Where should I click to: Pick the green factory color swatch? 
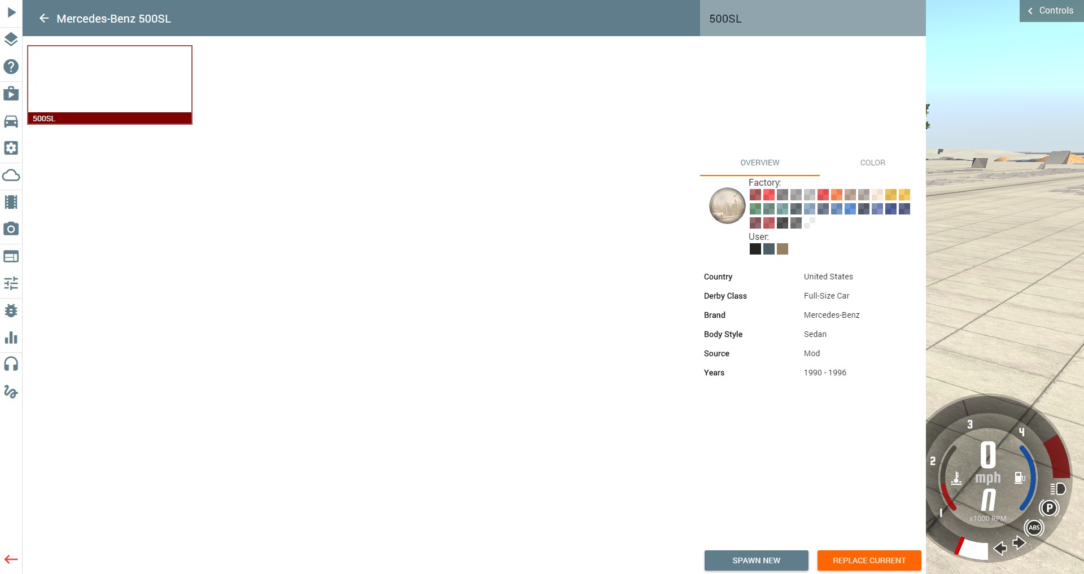tap(755, 209)
